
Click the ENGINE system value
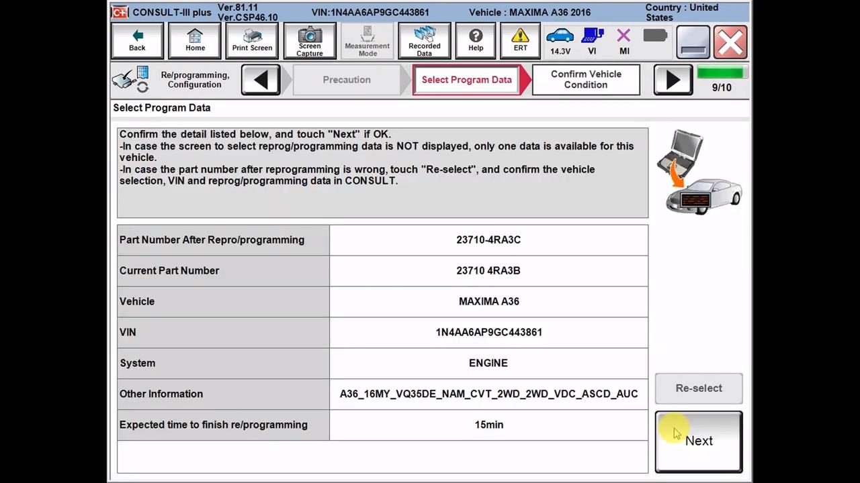coord(488,363)
